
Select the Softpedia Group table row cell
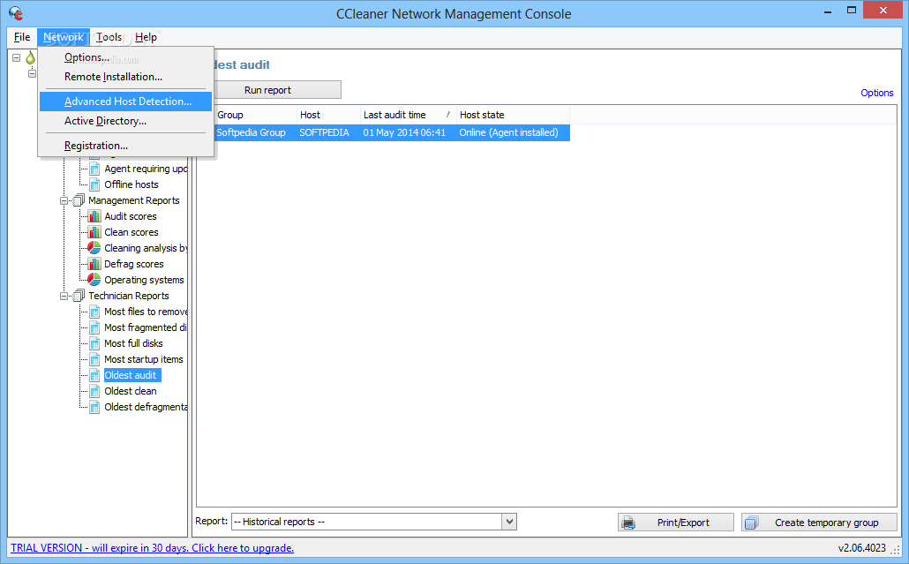(x=251, y=132)
